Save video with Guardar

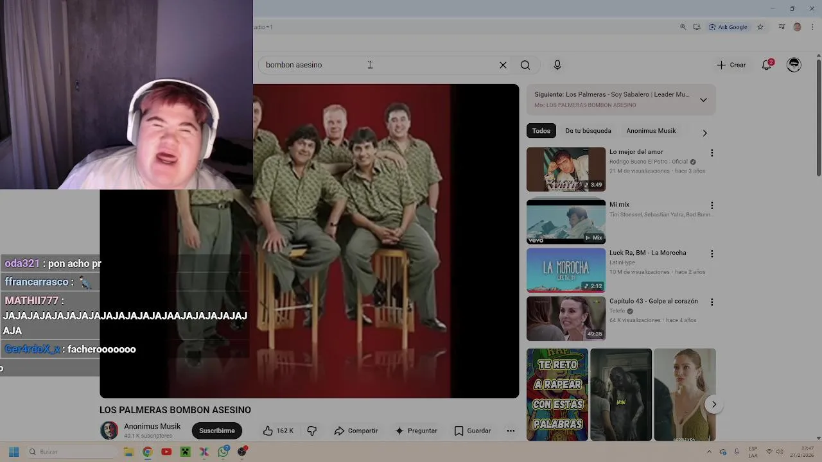coord(472,431)
